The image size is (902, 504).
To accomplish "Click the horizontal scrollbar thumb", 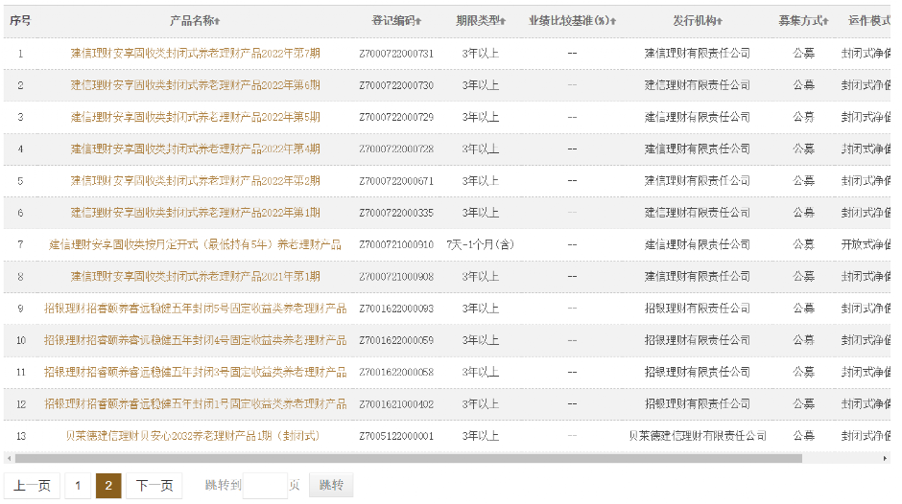I will (409, 458).
